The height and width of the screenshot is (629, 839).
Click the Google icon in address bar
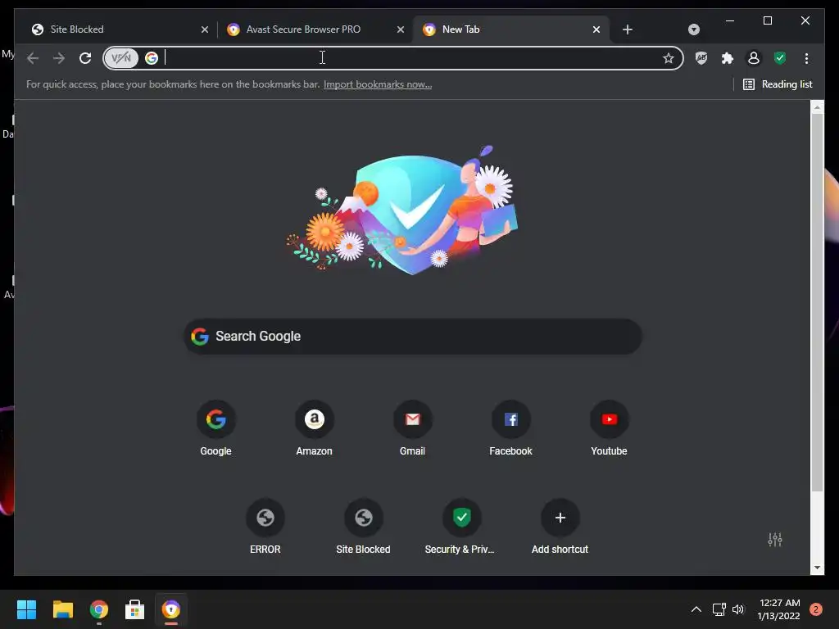coord(152,58)
